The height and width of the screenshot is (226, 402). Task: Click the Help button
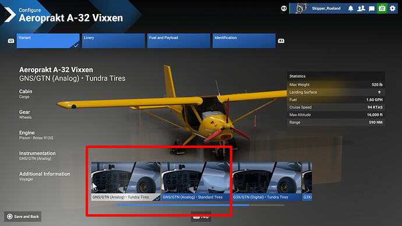click(201, 217)
